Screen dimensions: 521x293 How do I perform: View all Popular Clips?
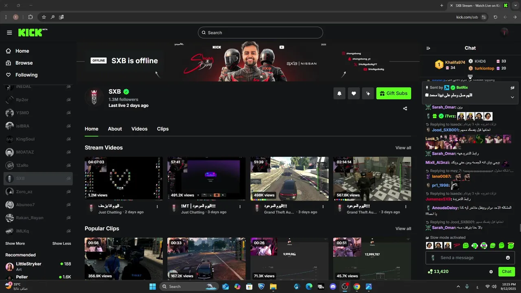pos(403,229)
